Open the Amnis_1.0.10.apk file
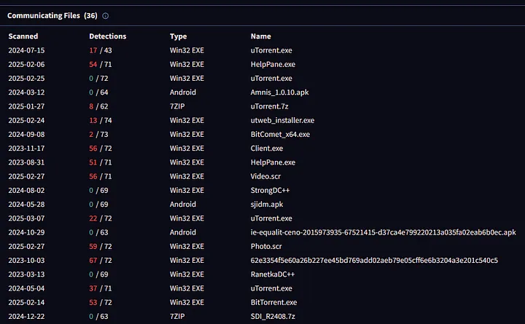525x324 pixels. [279, 92]
